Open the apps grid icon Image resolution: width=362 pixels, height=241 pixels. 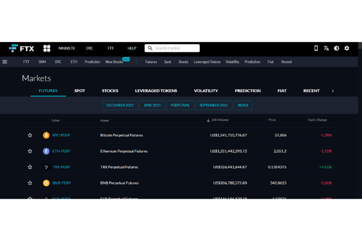[46, 48]
